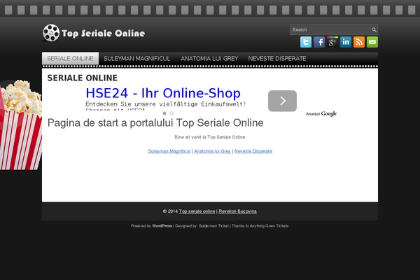The height and width of the screenshot is (280, 420).
Task: Click the Anything Goes Tickets link
Action: (x=269, y=226)
